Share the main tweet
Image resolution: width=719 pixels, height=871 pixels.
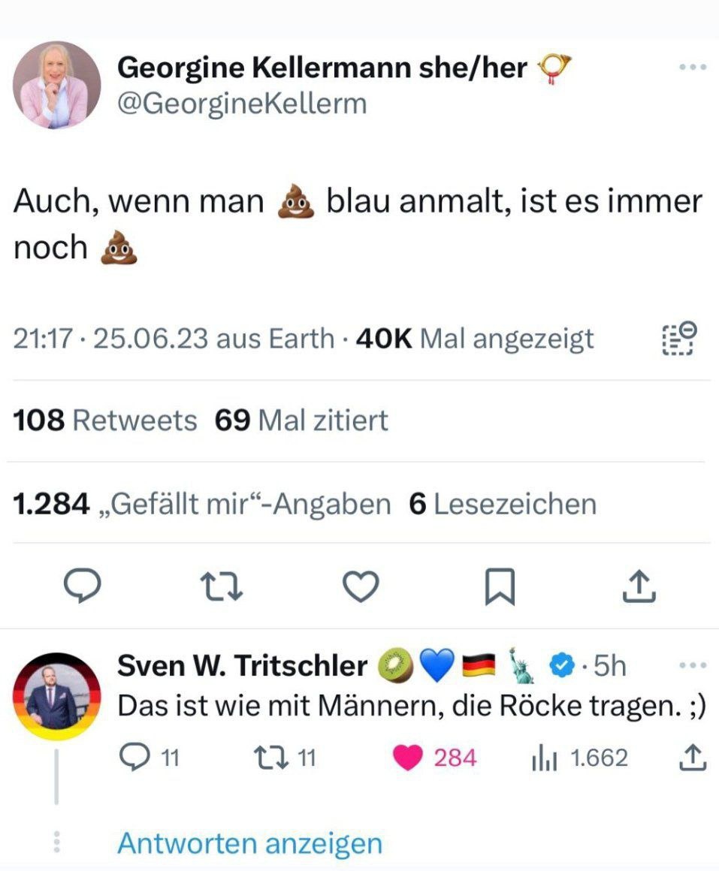pos(640,586)
